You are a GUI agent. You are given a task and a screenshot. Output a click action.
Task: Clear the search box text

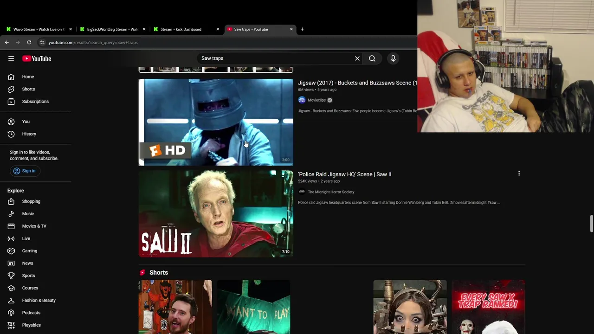pyautogui.click(x=357, y=58)
